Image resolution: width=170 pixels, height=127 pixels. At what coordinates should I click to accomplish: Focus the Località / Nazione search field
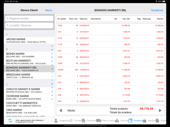(29, 25)
